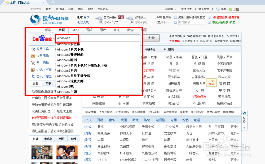Click the cloudy weather icon for today
The image size is (265, 164).
(99, 18)
